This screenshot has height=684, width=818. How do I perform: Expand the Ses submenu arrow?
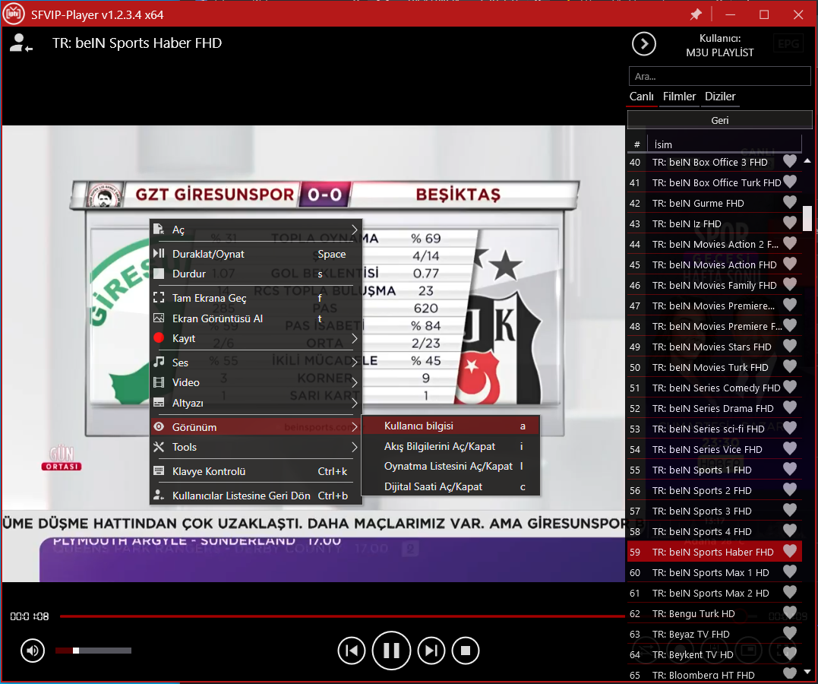[354, 363]
